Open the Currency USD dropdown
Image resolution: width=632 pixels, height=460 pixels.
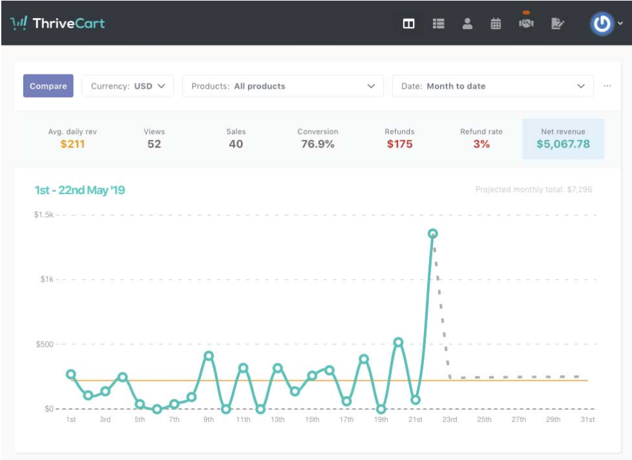(127, 86)
